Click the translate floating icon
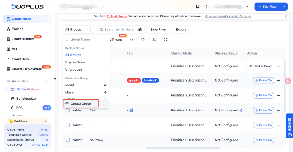This screenshot has width=293, height=152. [x=288, y=81]
